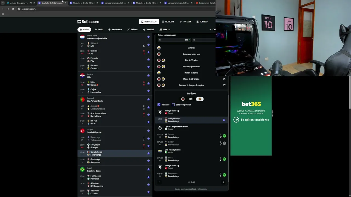Image resolution: width=351 pixels, height=197 pixels.
Task: Toggle favorite for Istra vs Slaven
Action: click(148, 83)
